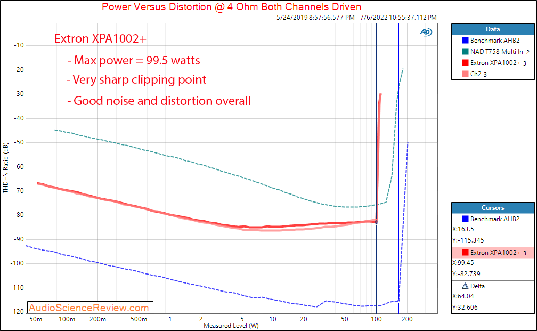Screen dimensions: 537x331
Task: Click Benchmark AHB2 swatch in Cursors panel
Action: tap(465, 219)
